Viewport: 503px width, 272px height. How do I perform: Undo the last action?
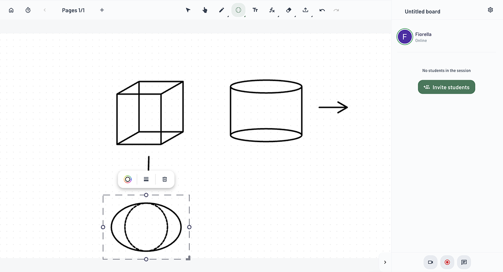(322, 10)
